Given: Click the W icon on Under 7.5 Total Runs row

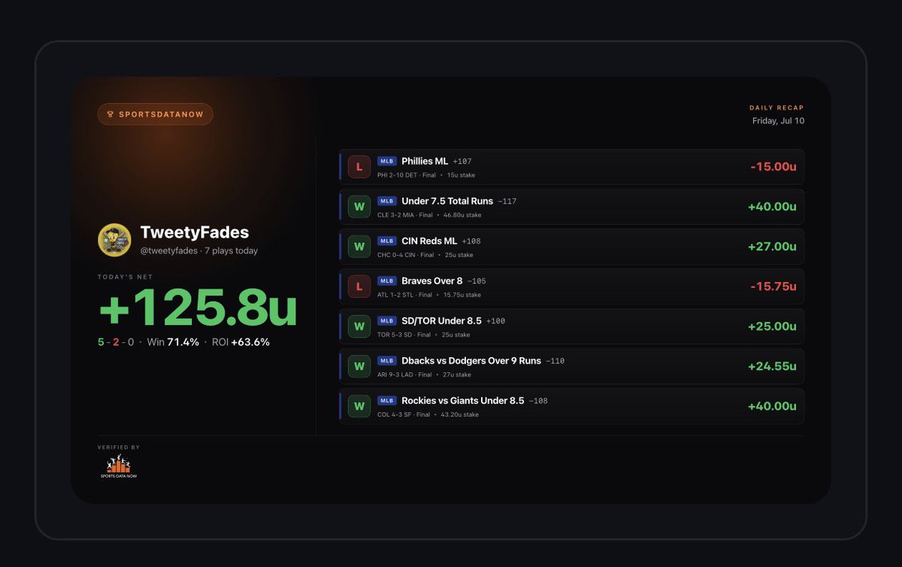Looking at the screenshot, I should click(359, 207).
